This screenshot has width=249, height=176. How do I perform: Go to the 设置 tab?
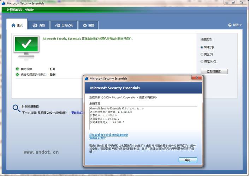(88, 25)
